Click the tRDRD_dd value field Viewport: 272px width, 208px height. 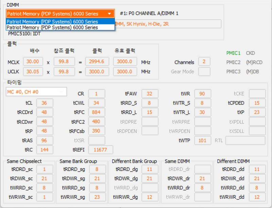point(257,169)
